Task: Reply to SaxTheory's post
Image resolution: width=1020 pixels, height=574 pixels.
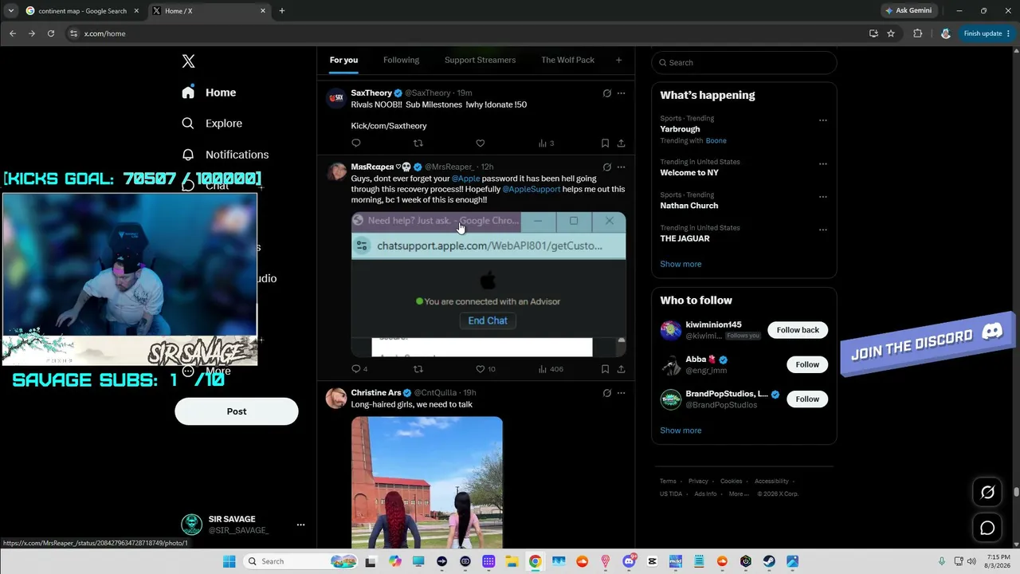Action: click(x=356, y=143)
